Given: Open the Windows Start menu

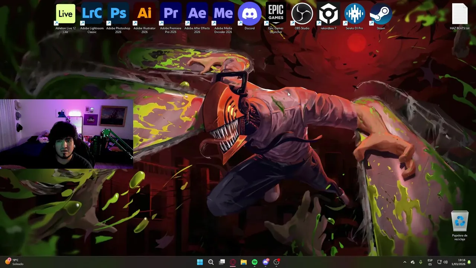Looking at the screenshot, I should coord(200,262).
